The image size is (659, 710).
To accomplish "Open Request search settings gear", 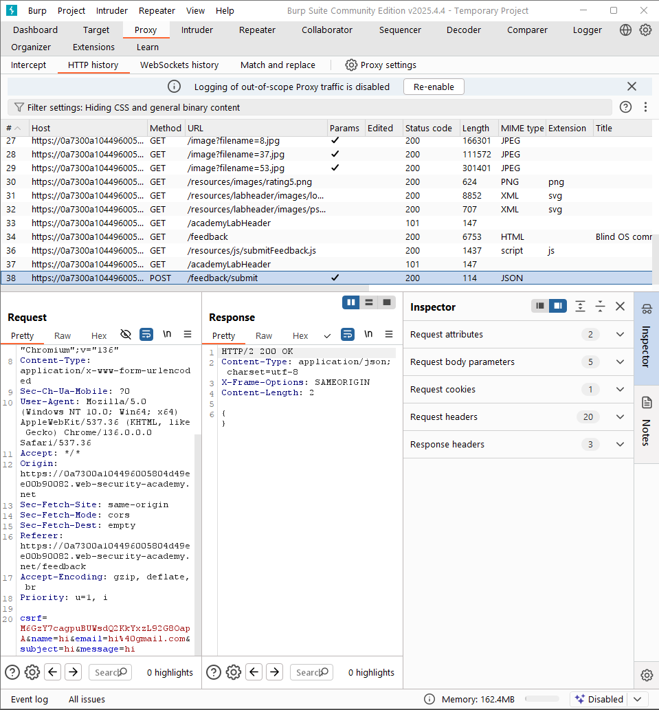I will [32, 672].
